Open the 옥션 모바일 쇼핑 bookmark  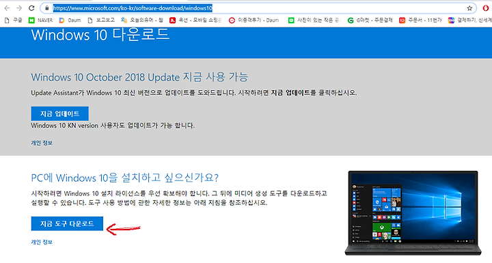[x=195, y=20]
